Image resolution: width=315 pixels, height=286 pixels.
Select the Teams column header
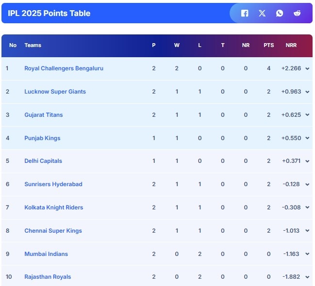[33, 45]
